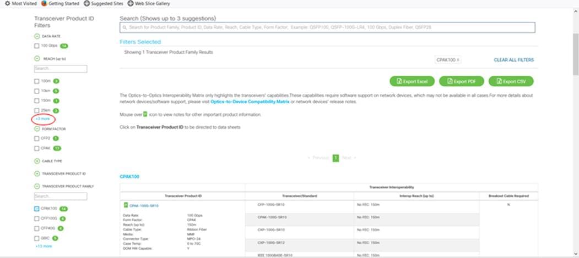The width and height of the screenshot is (579, 258).
Task: Remove the CPAK100 filter chip
Action: (x=458, y=60)
